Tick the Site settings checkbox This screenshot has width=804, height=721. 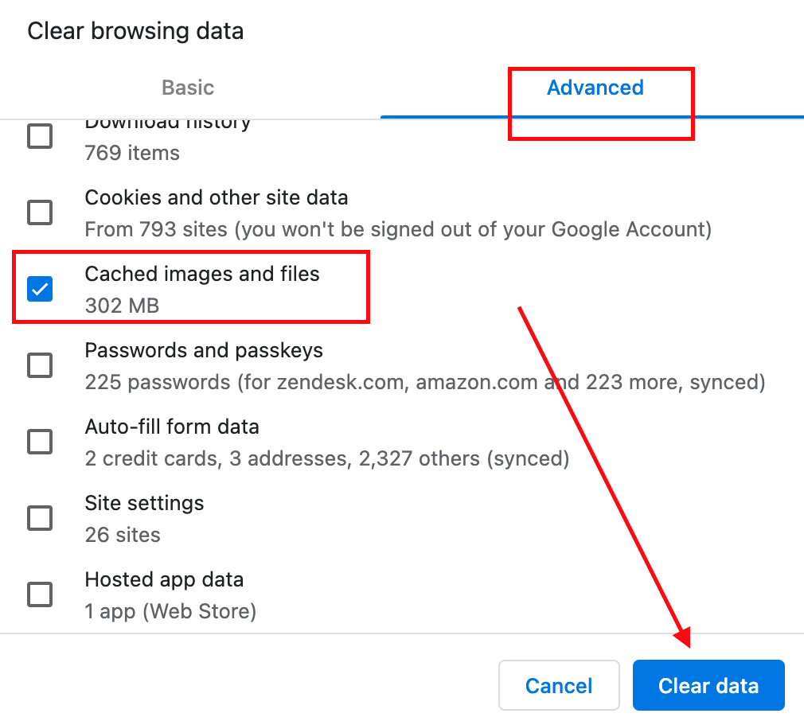tap(40, 518)
